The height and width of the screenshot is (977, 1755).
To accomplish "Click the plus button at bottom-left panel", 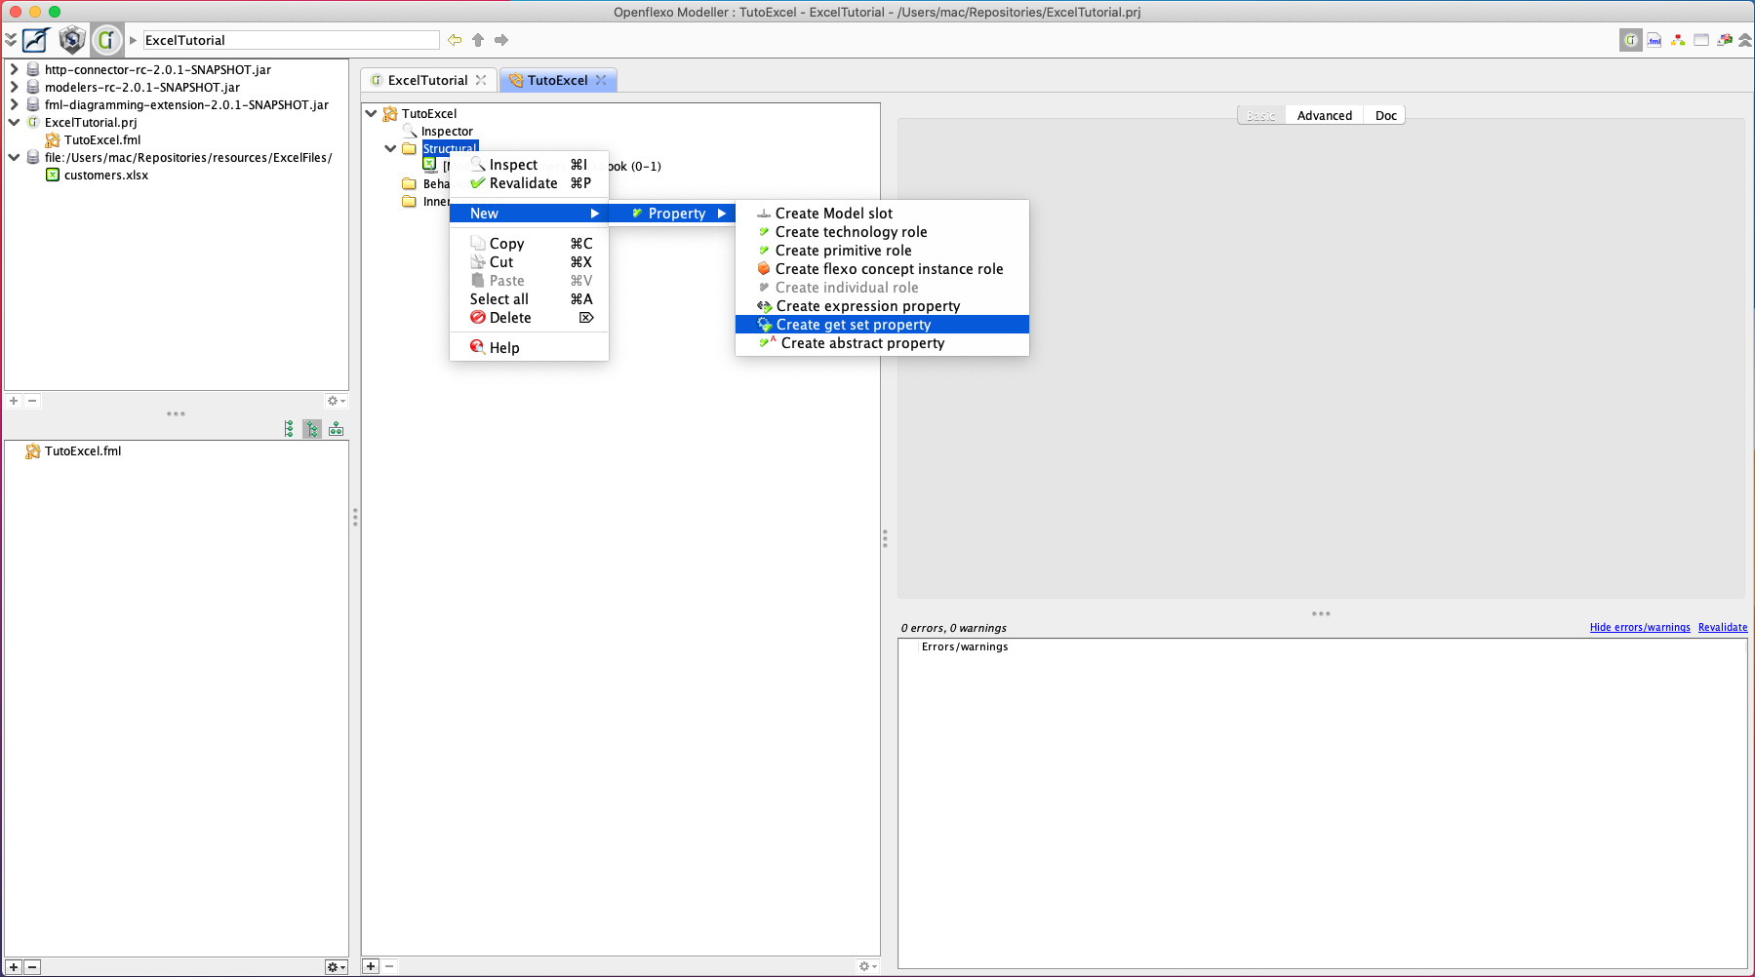I will (14, 967).
